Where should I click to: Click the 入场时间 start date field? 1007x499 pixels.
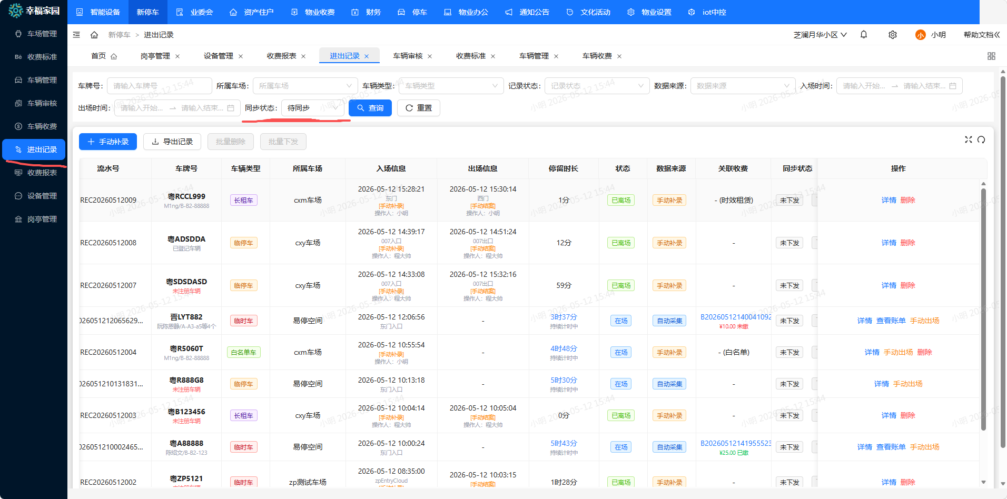864,86
